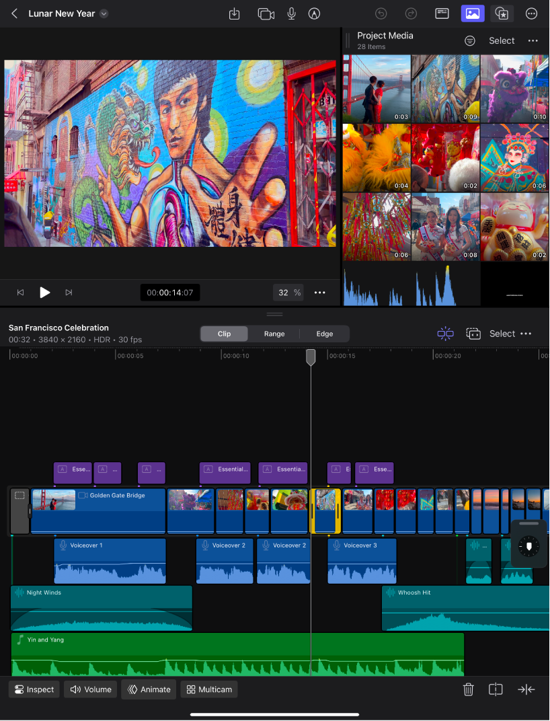This screenshot has width=550, height=721.
Task: Open the camera to record video
Action: pos(266,13)
